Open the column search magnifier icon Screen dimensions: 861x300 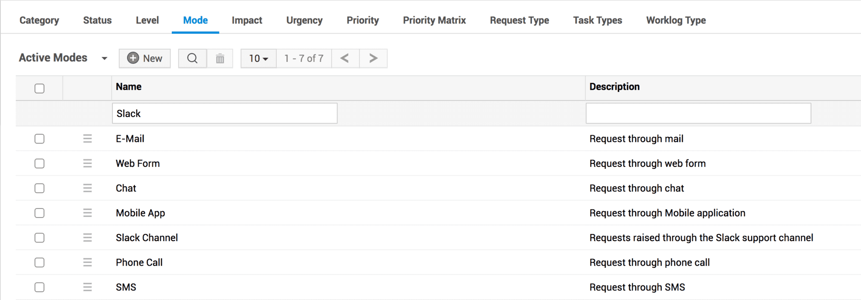click(192, 58)
